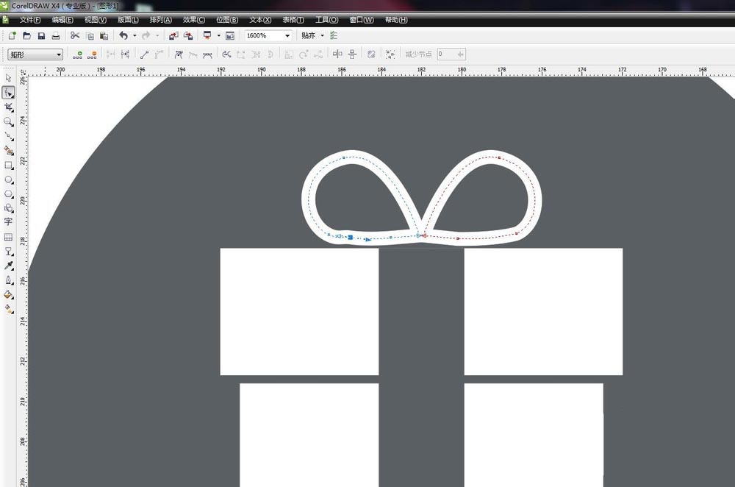Image resolution: width=735 pixels, height=487 pixels.
Task: Open the Fill bucket tool
Action: click(8, 295)
